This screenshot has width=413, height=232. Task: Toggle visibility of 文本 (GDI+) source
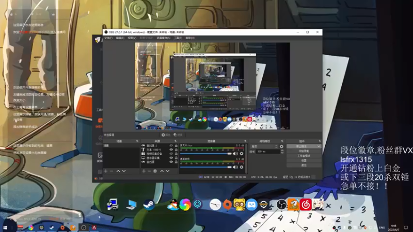[171, 150]
